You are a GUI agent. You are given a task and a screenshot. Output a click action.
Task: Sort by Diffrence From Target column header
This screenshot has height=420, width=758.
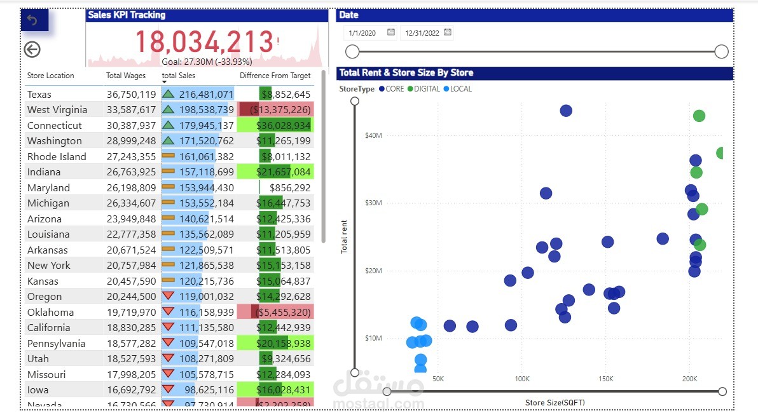coord(275,76)
